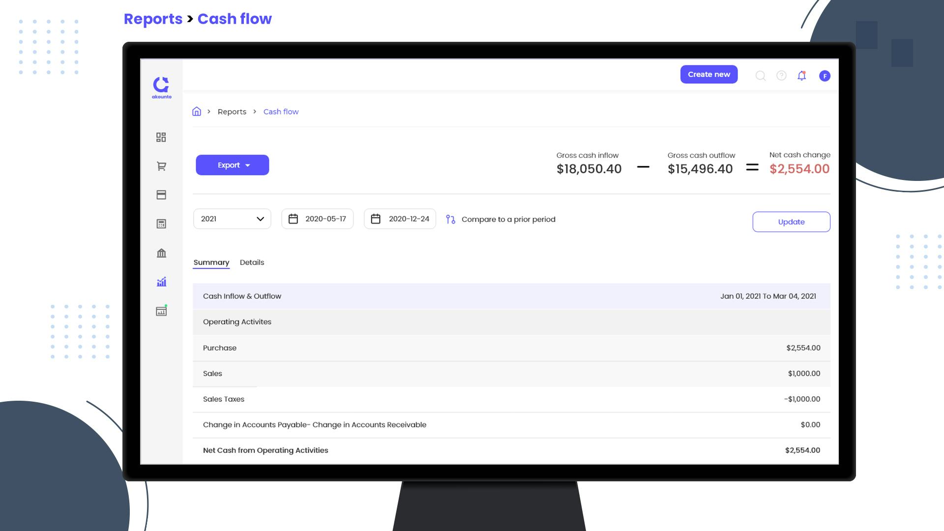Open the 2020-12-24 end date field
The image size is (944, 531).
[x=400, y=219]
